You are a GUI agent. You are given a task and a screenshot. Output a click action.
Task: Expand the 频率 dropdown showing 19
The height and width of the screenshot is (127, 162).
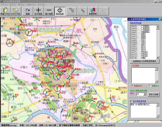pyautogui.click(x=145, y=94)
